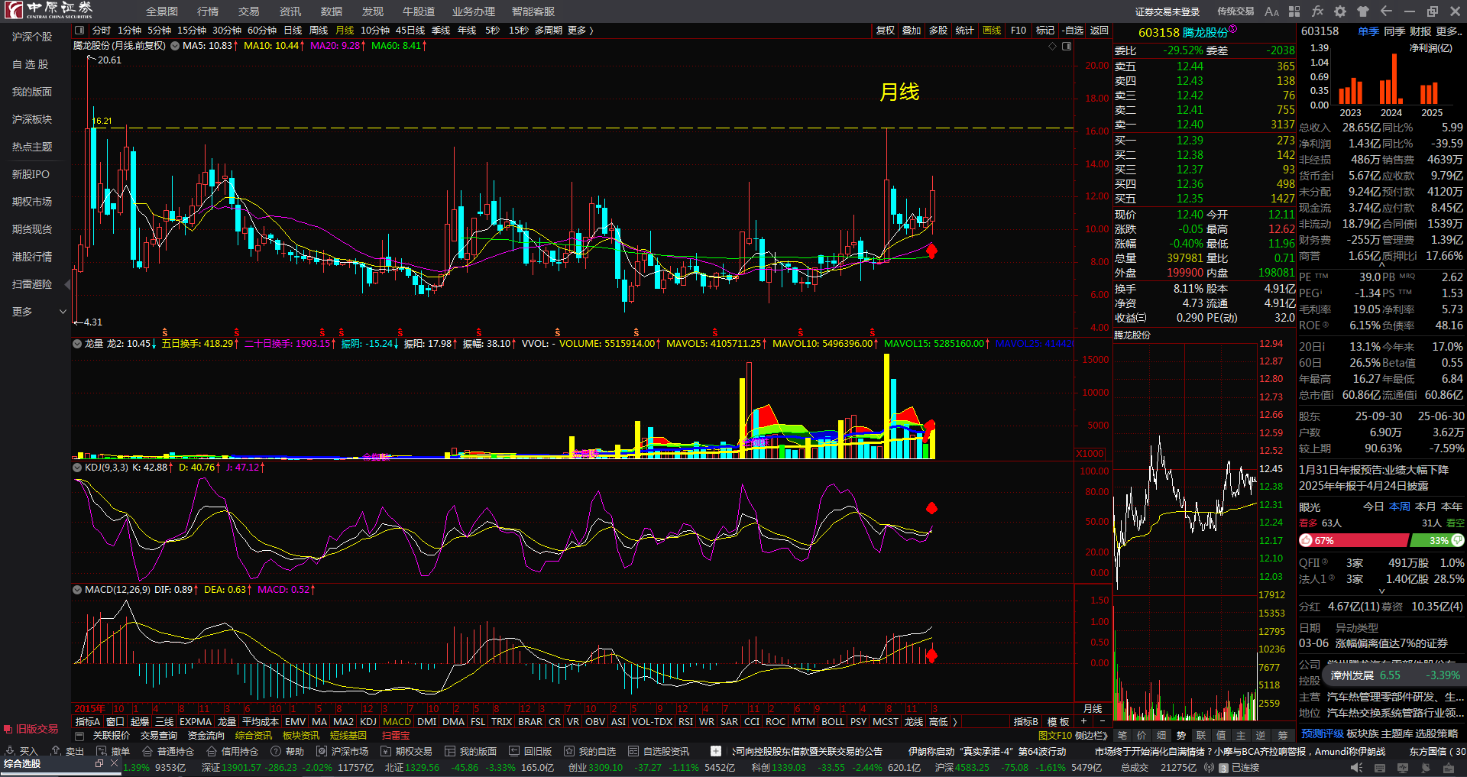Collapse the left sidebar with the arrow handle
This screenshot has width=1467, height=777.
coord(67,284)
